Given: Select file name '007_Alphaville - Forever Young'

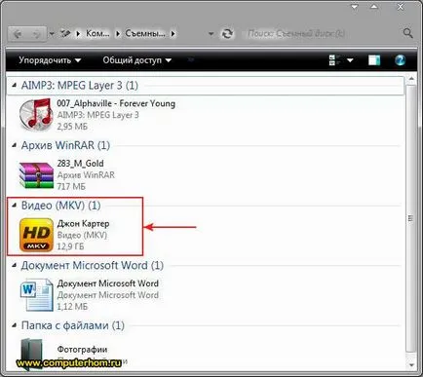Looking at the screenshot, I should (116, 103).
